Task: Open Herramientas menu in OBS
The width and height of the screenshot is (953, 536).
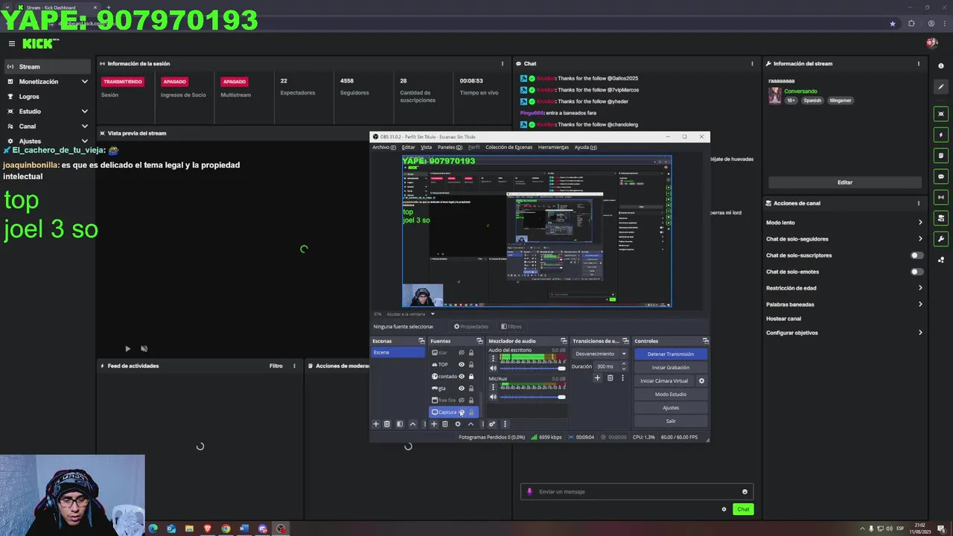Action: (553, 147)
